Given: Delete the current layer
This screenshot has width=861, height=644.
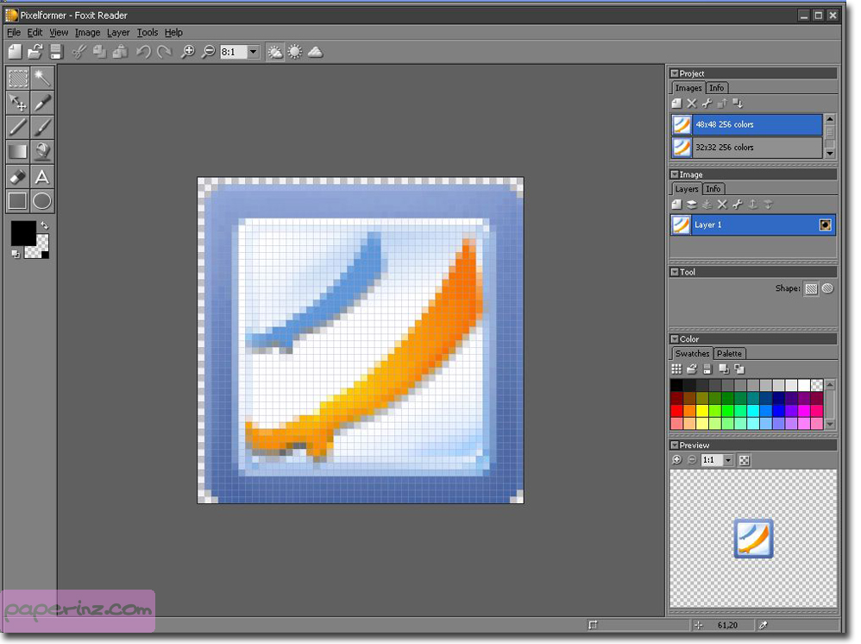Looking at the screenshot, I should pos(723,205).
